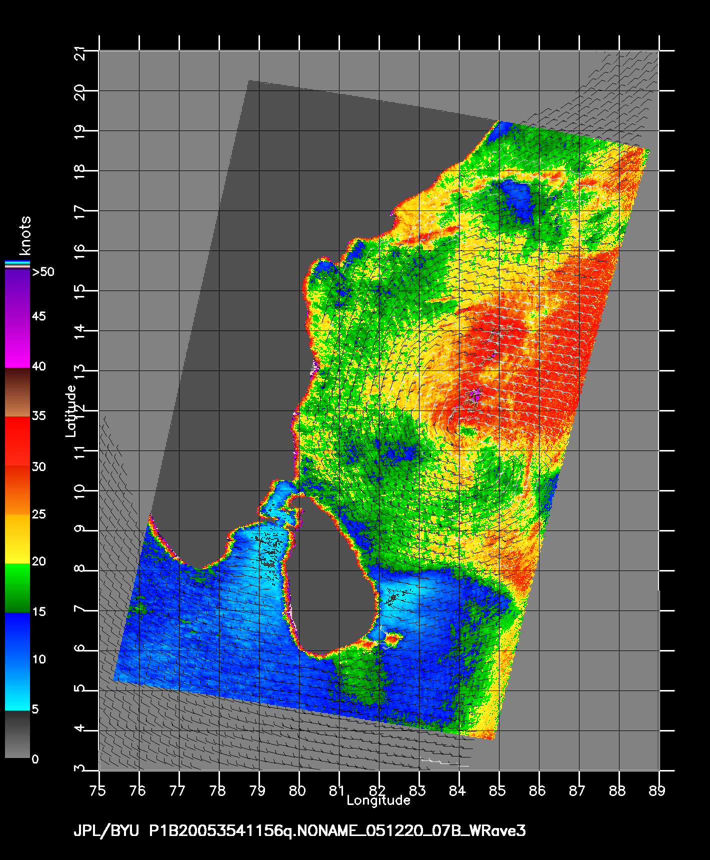Select the gray 0–5 knots color band
The width and height of the screenshot is (710, 860).
(x=17, y=734)
